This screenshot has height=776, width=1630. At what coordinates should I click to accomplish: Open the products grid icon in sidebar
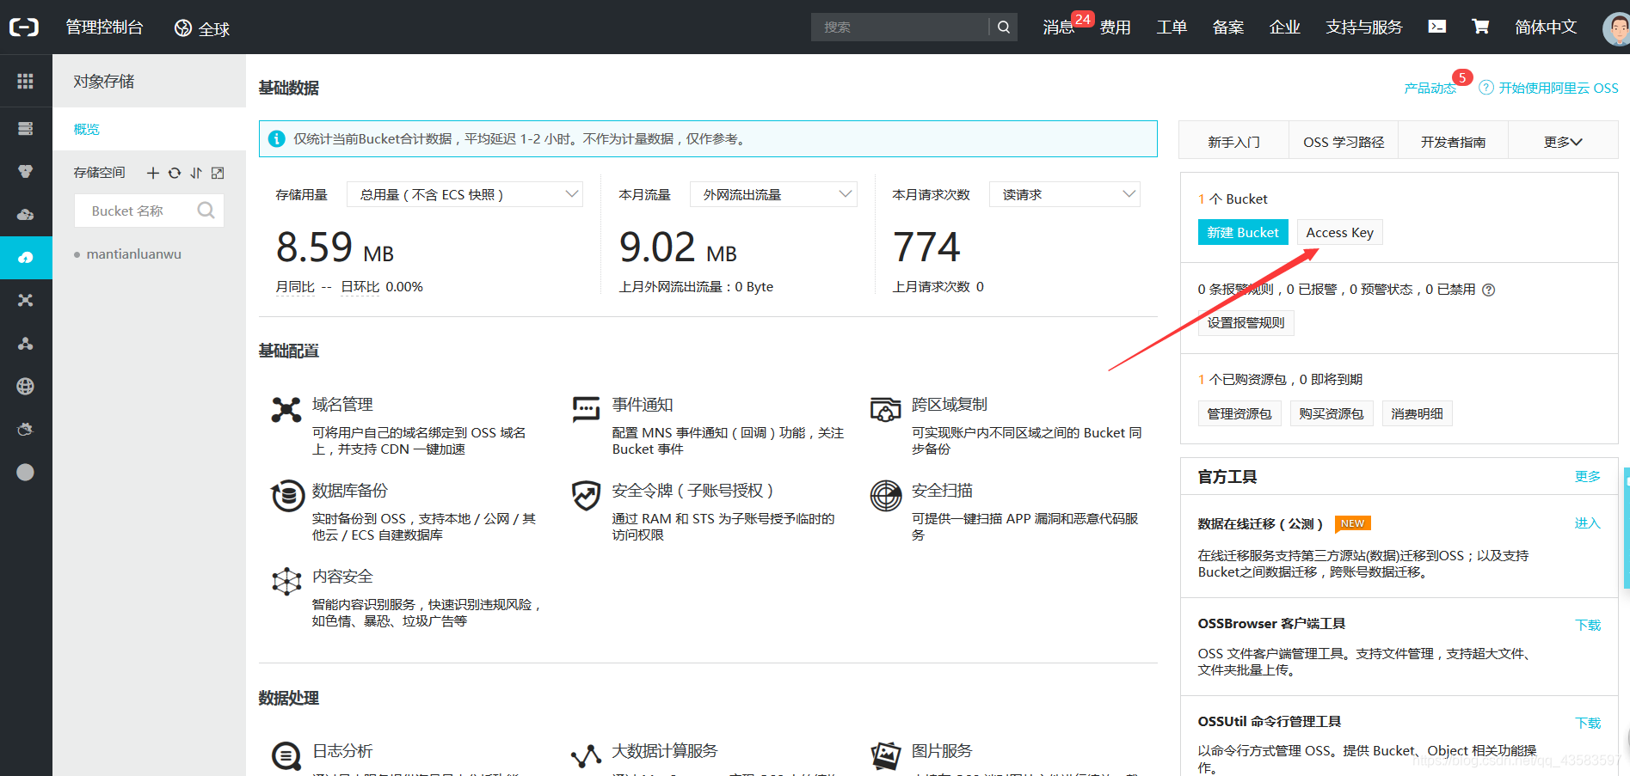(x=26, y=81)
